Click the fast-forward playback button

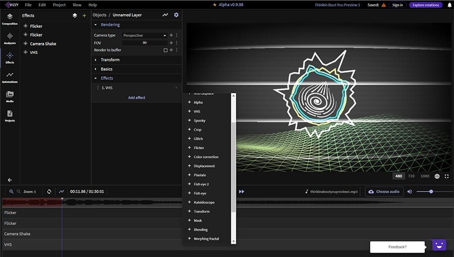[242, 191]
